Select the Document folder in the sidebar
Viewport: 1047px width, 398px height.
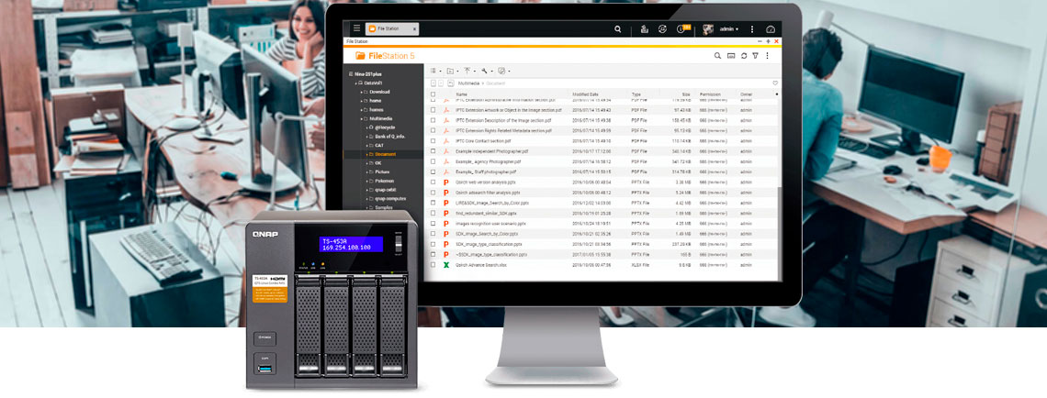[385, 154]
